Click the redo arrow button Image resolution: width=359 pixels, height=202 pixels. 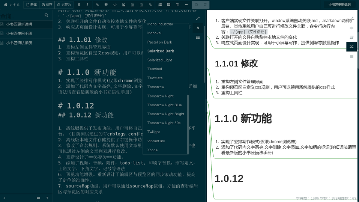[205, 5]
